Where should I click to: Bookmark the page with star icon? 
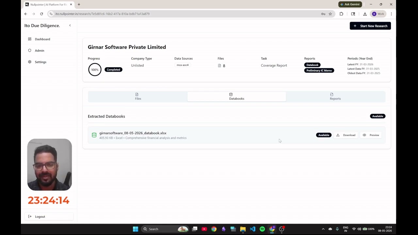(330, 14)
